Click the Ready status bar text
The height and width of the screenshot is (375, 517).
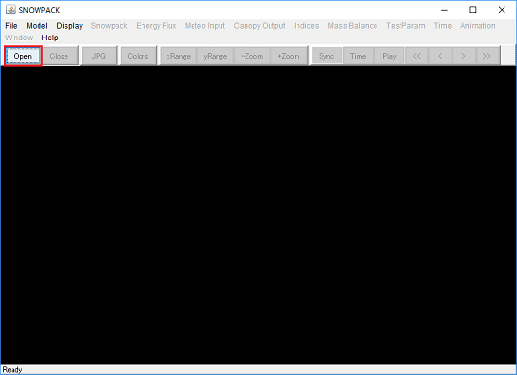[x=13, y=370]
